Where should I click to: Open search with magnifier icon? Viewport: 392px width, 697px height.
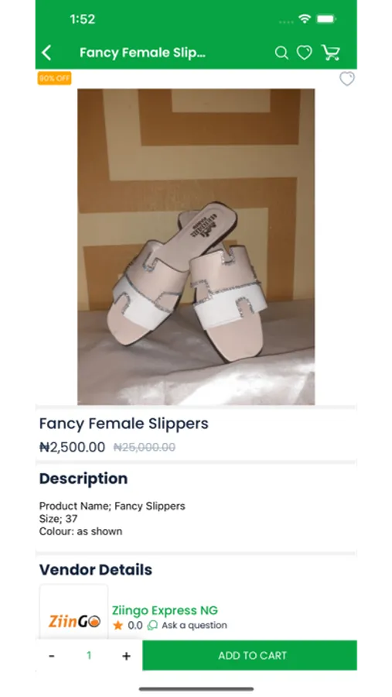tap(281, 53)
